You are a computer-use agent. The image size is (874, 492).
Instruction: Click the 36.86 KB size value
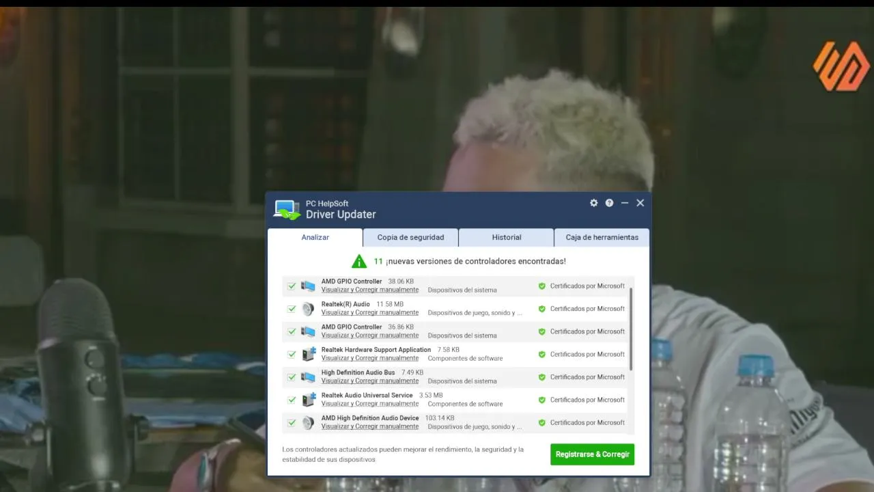(x=401, y=327)
